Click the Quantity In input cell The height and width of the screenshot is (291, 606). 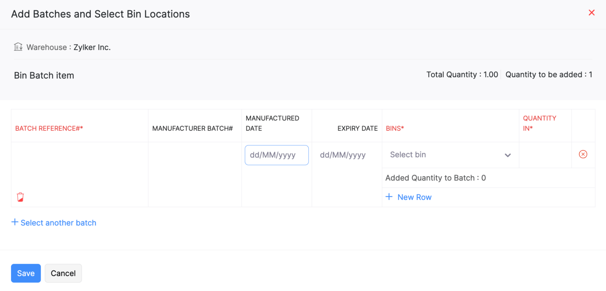pyautogui.click(x=545, y=155)
